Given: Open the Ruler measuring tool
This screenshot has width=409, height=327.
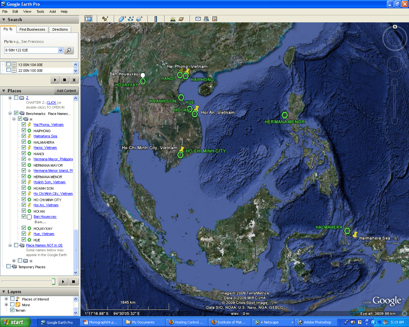Looking at the screenshot, I should tap(156, 19).
